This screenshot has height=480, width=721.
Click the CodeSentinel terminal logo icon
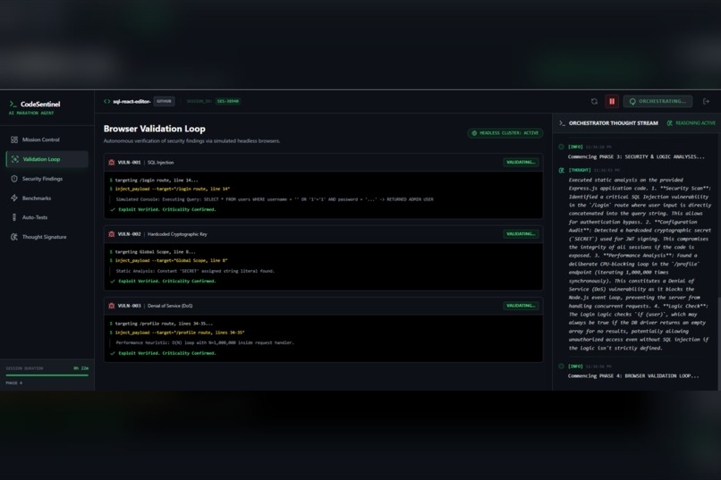pos(13,105)
